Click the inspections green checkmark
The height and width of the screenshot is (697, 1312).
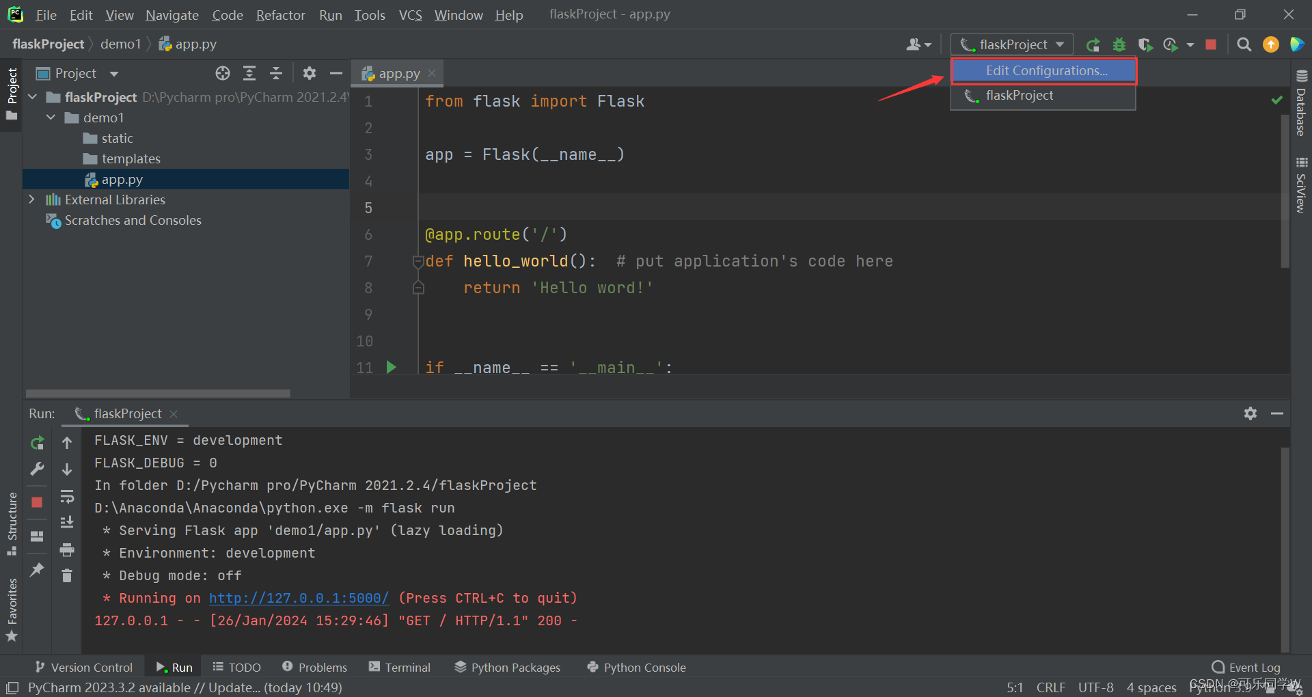coord(1276,100)
